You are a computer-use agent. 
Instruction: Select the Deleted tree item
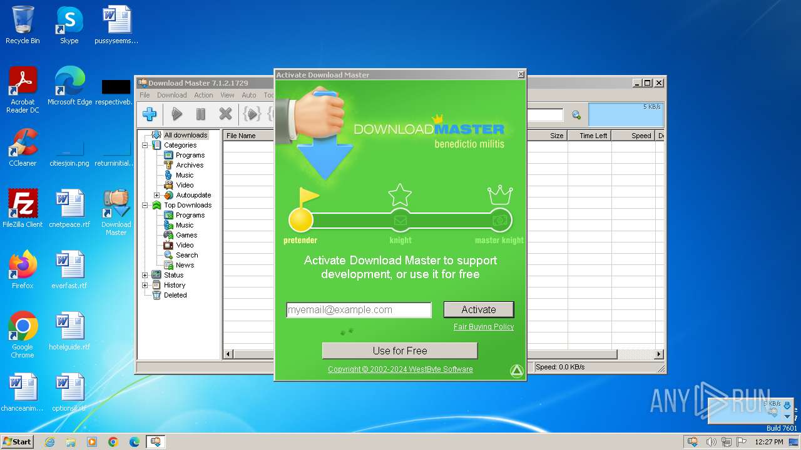[175, 295]
